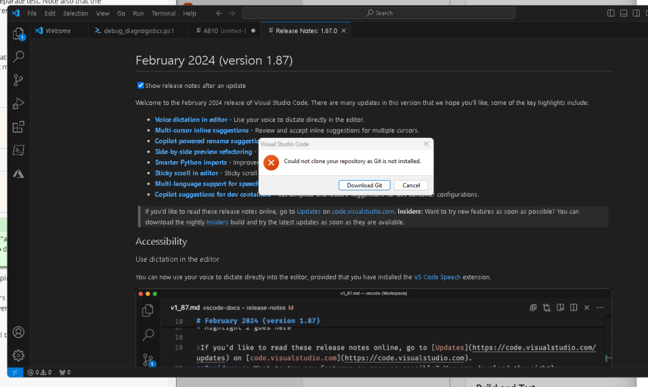Click the Cancel button in dialog
The image size is (648, 387).
411,185
